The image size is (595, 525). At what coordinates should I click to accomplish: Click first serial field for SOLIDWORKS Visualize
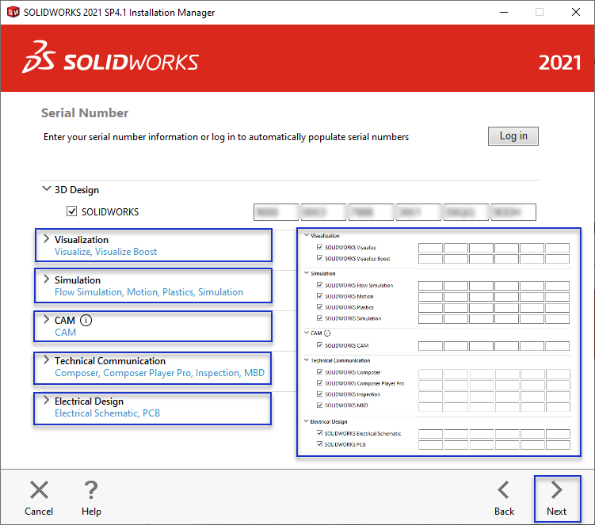pyautogui.click(x=430, y=248)
